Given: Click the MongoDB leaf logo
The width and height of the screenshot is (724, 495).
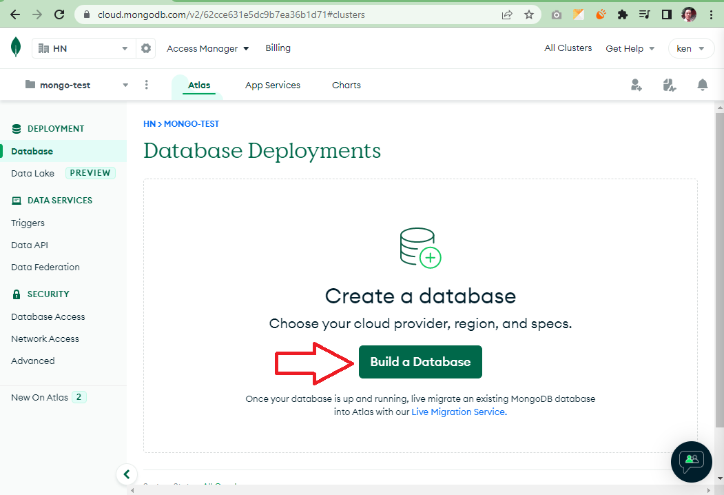Looking at the screenshot, I should (x=15, y=48).
